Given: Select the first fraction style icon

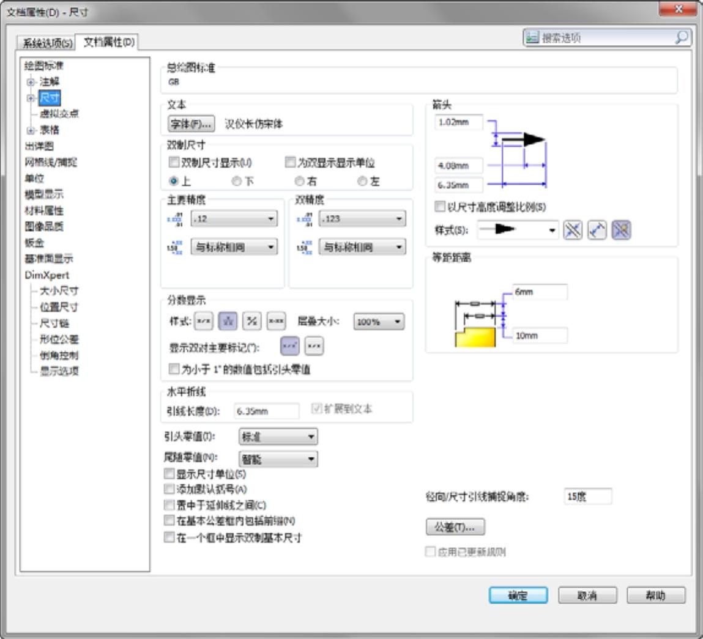Looking at the screenshot, I should click(x=204, y=321).
